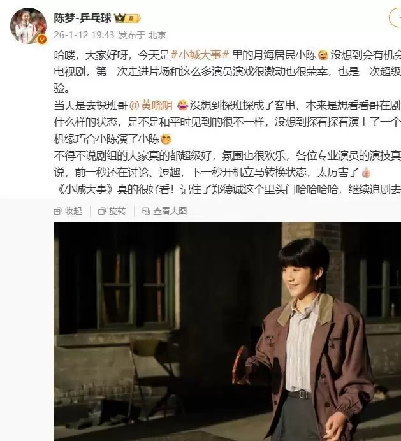
Task: Open the 陈梦-乒乓球 profile avatar
Action: click(x=28, y=25)
